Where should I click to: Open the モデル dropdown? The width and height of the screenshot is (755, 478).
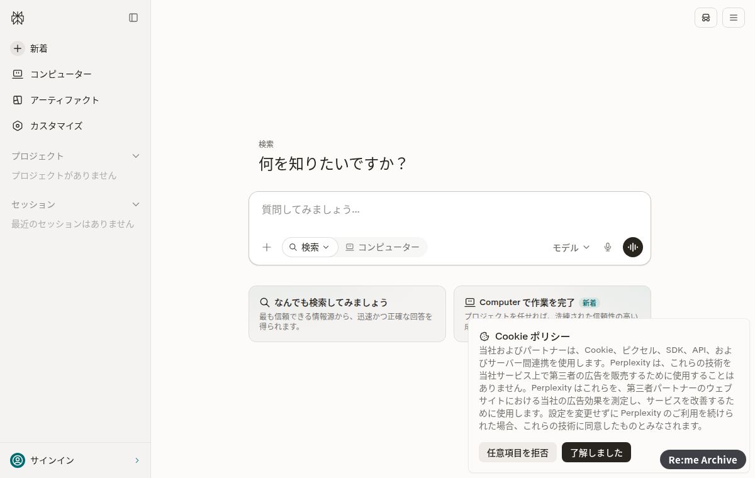571,247
